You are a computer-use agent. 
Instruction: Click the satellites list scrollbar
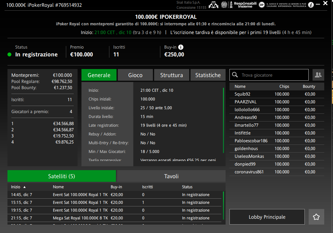pos(223,206)
